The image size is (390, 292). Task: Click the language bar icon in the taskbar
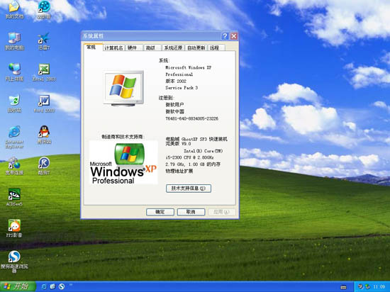coord(343,287)
